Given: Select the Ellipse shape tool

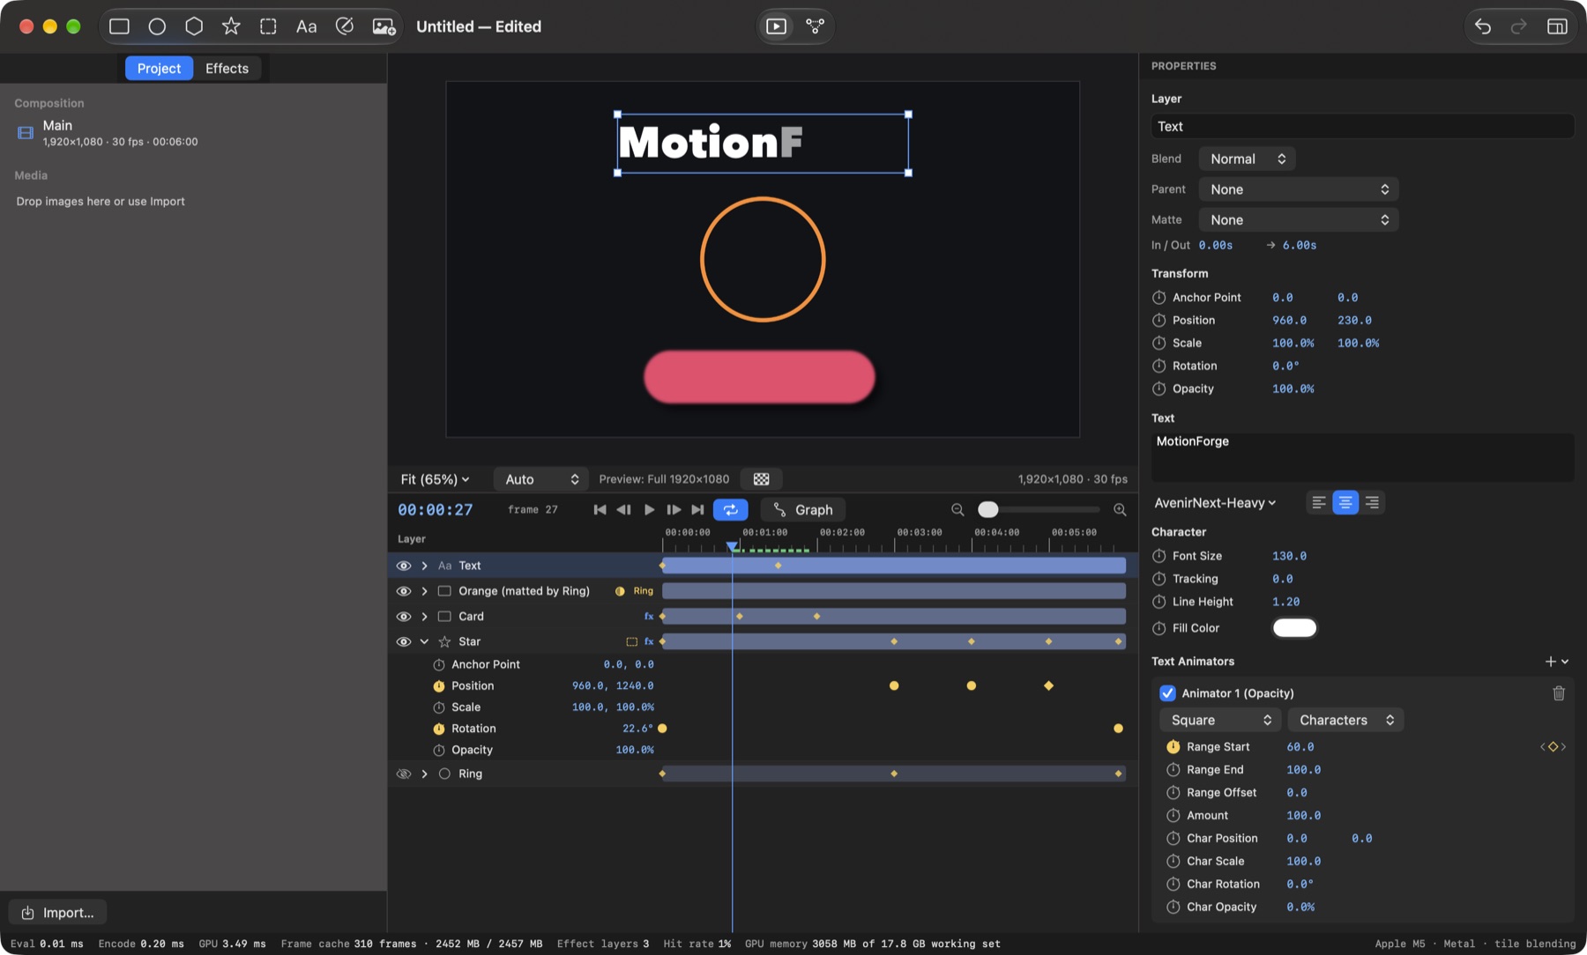Looking at the screenshot, I should (157, 26).
